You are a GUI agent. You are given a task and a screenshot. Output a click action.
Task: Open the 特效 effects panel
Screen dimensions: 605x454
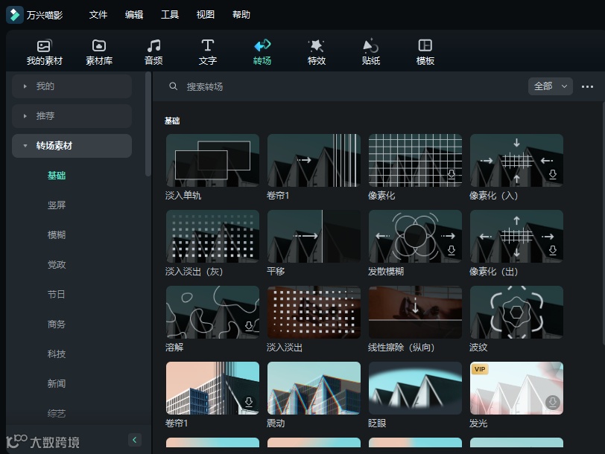317,52
